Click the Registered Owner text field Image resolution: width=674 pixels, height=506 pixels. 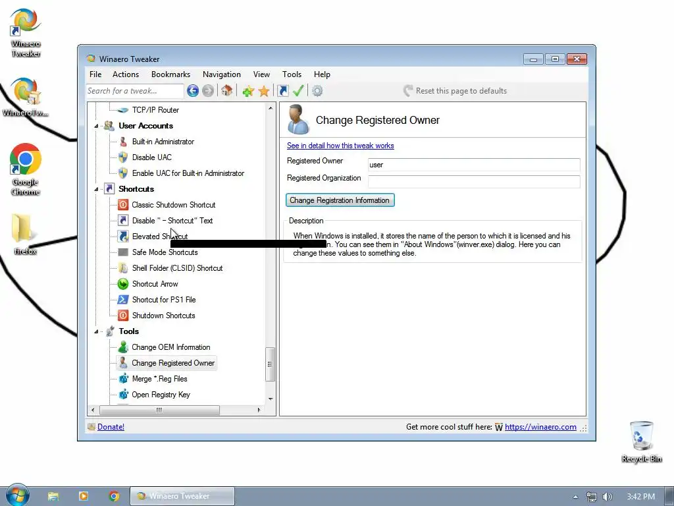pos(474,165)
